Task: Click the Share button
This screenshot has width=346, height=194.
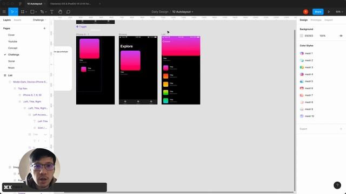Action: pos(318,12)
